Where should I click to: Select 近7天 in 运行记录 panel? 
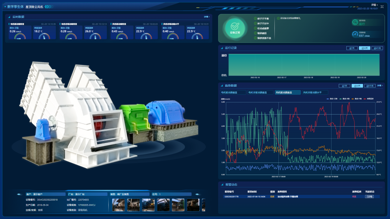[x=352, y=48]
